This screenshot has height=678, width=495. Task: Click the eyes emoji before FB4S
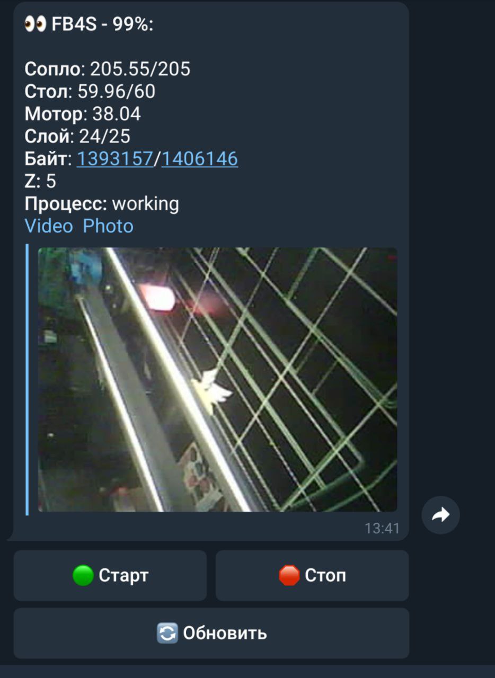[x=36, y=24]
